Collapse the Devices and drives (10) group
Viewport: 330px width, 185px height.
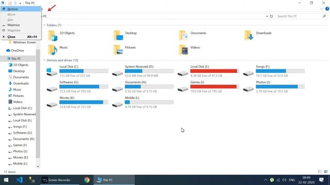tap(44, 60)
